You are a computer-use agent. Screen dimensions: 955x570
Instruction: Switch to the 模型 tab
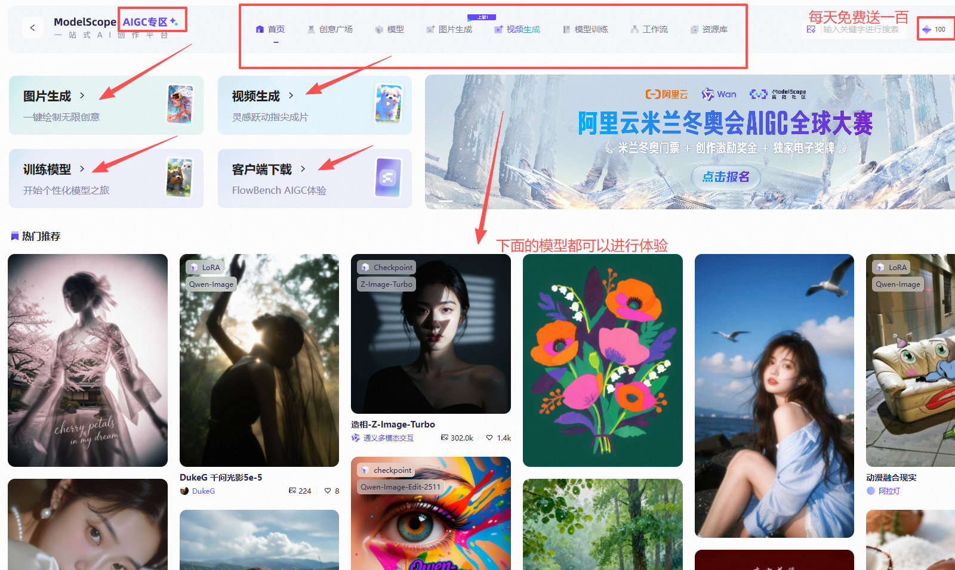390,29
